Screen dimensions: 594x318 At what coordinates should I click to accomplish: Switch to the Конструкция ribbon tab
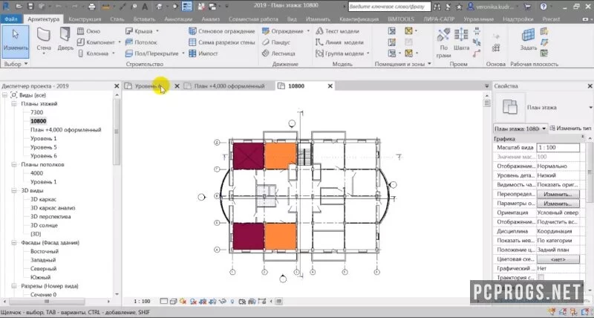click(x=85, y=19)
